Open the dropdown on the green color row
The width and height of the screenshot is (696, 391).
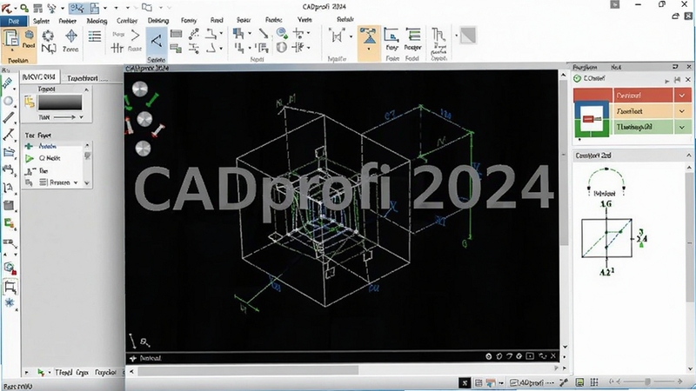tap(682, 127)
